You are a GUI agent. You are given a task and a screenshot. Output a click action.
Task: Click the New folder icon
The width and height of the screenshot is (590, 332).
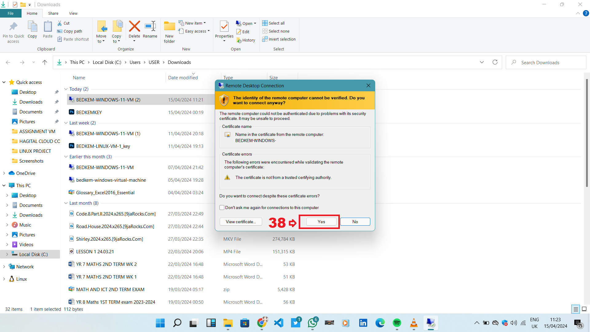[169, 27]
